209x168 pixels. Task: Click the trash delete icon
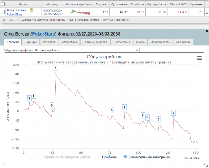pos(4,20)
